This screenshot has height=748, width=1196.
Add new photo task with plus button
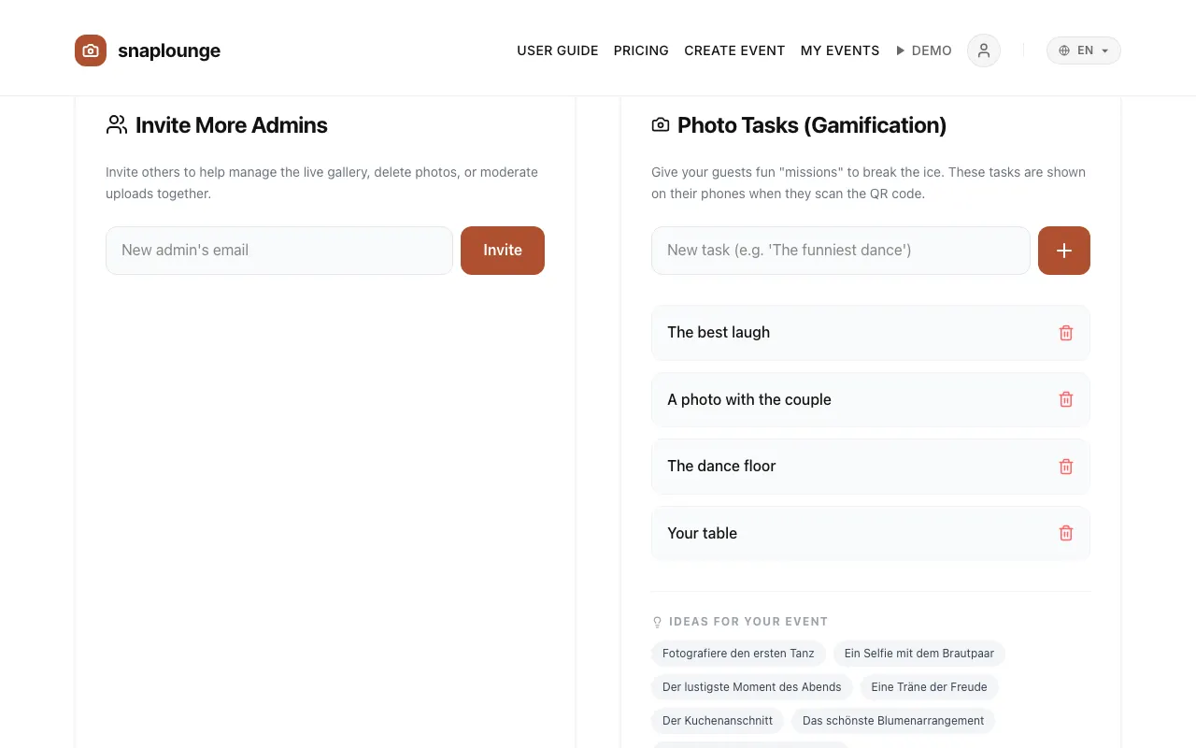(1064, 251)
